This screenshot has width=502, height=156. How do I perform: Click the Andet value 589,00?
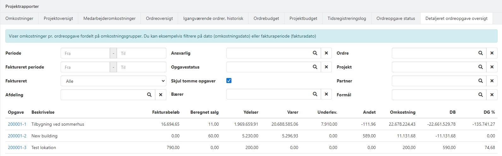point(369,136)
